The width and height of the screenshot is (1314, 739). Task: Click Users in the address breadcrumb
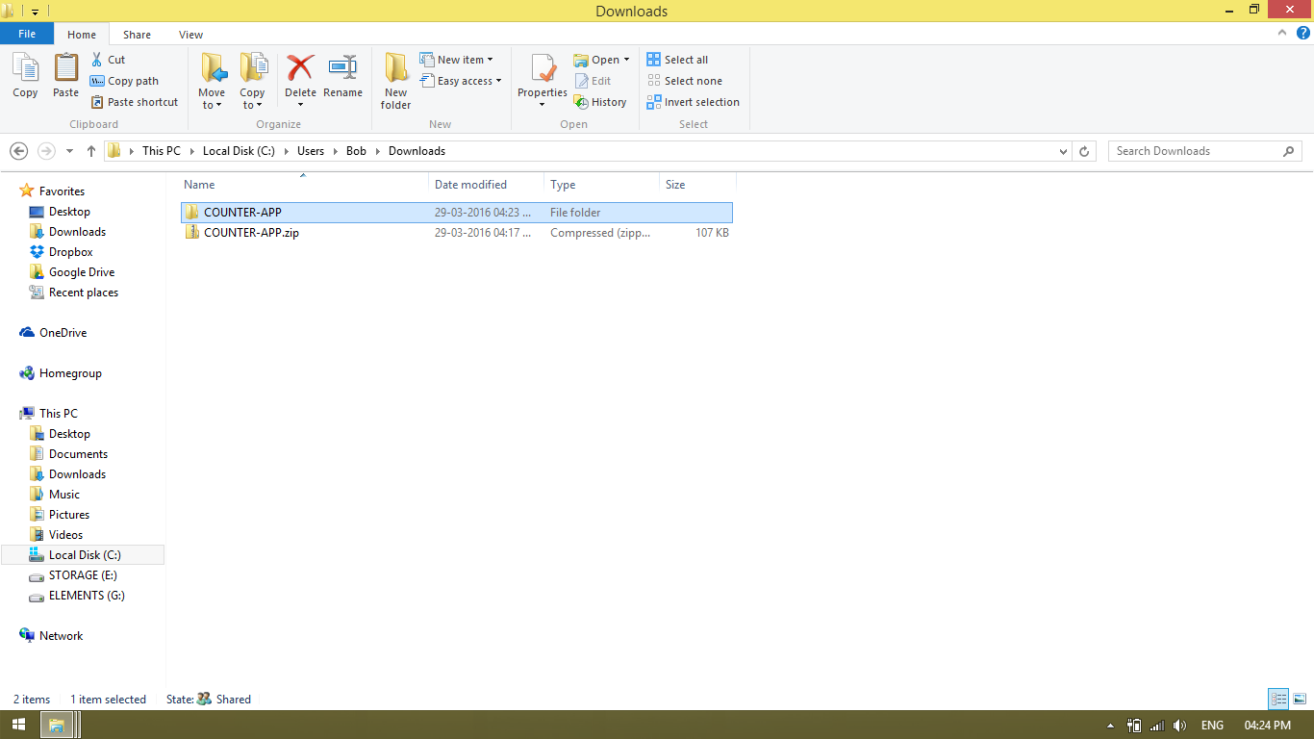[x=311, y=151]
